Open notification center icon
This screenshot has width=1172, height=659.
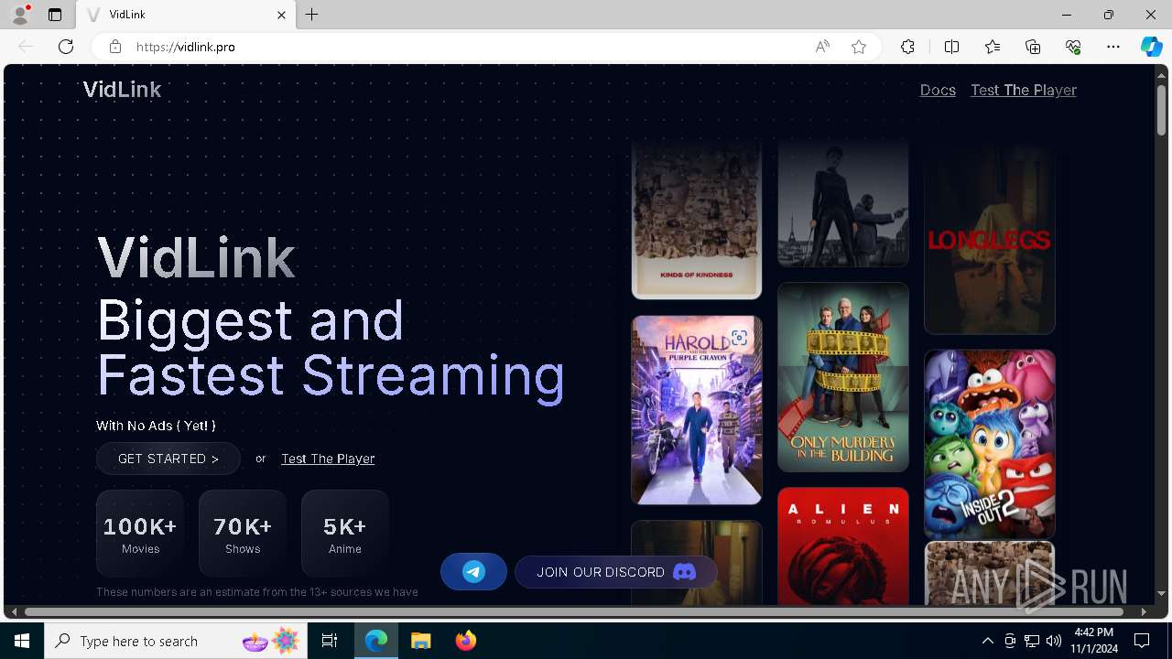tap(1142, 641)
